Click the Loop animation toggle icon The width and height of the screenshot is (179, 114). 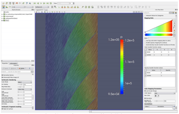pyautogui.click(x=51, y=3)
